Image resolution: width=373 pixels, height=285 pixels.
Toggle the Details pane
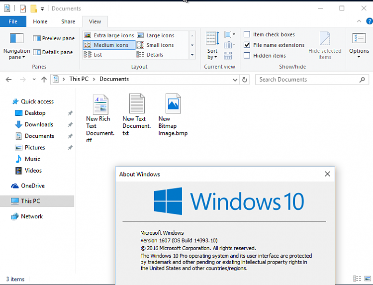click(x=53, y=52)
